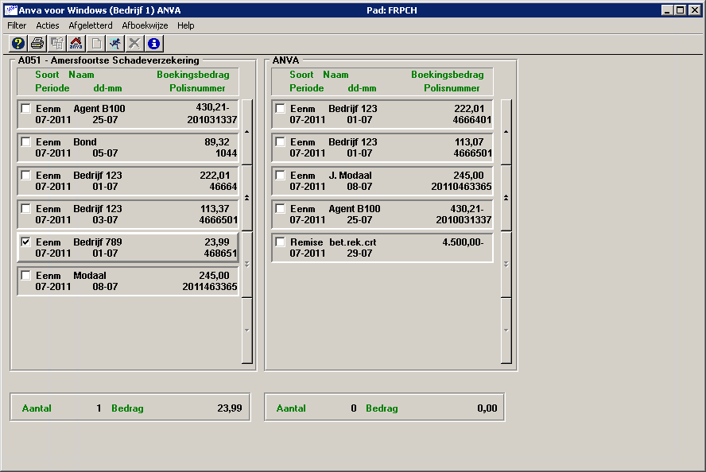This screenshot has height=472, width=706.
Task: Click the blue information icon
Action: coord(154,44)
